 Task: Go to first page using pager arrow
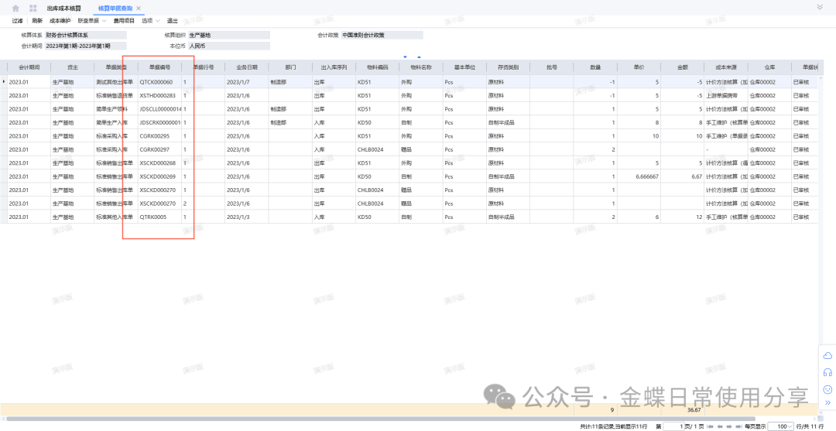[711, 426]
